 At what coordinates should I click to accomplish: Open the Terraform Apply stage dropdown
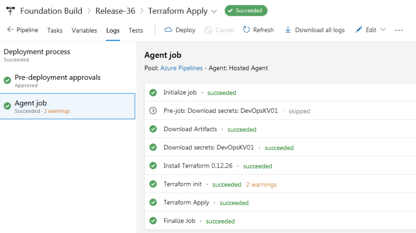tap(214, 11)
